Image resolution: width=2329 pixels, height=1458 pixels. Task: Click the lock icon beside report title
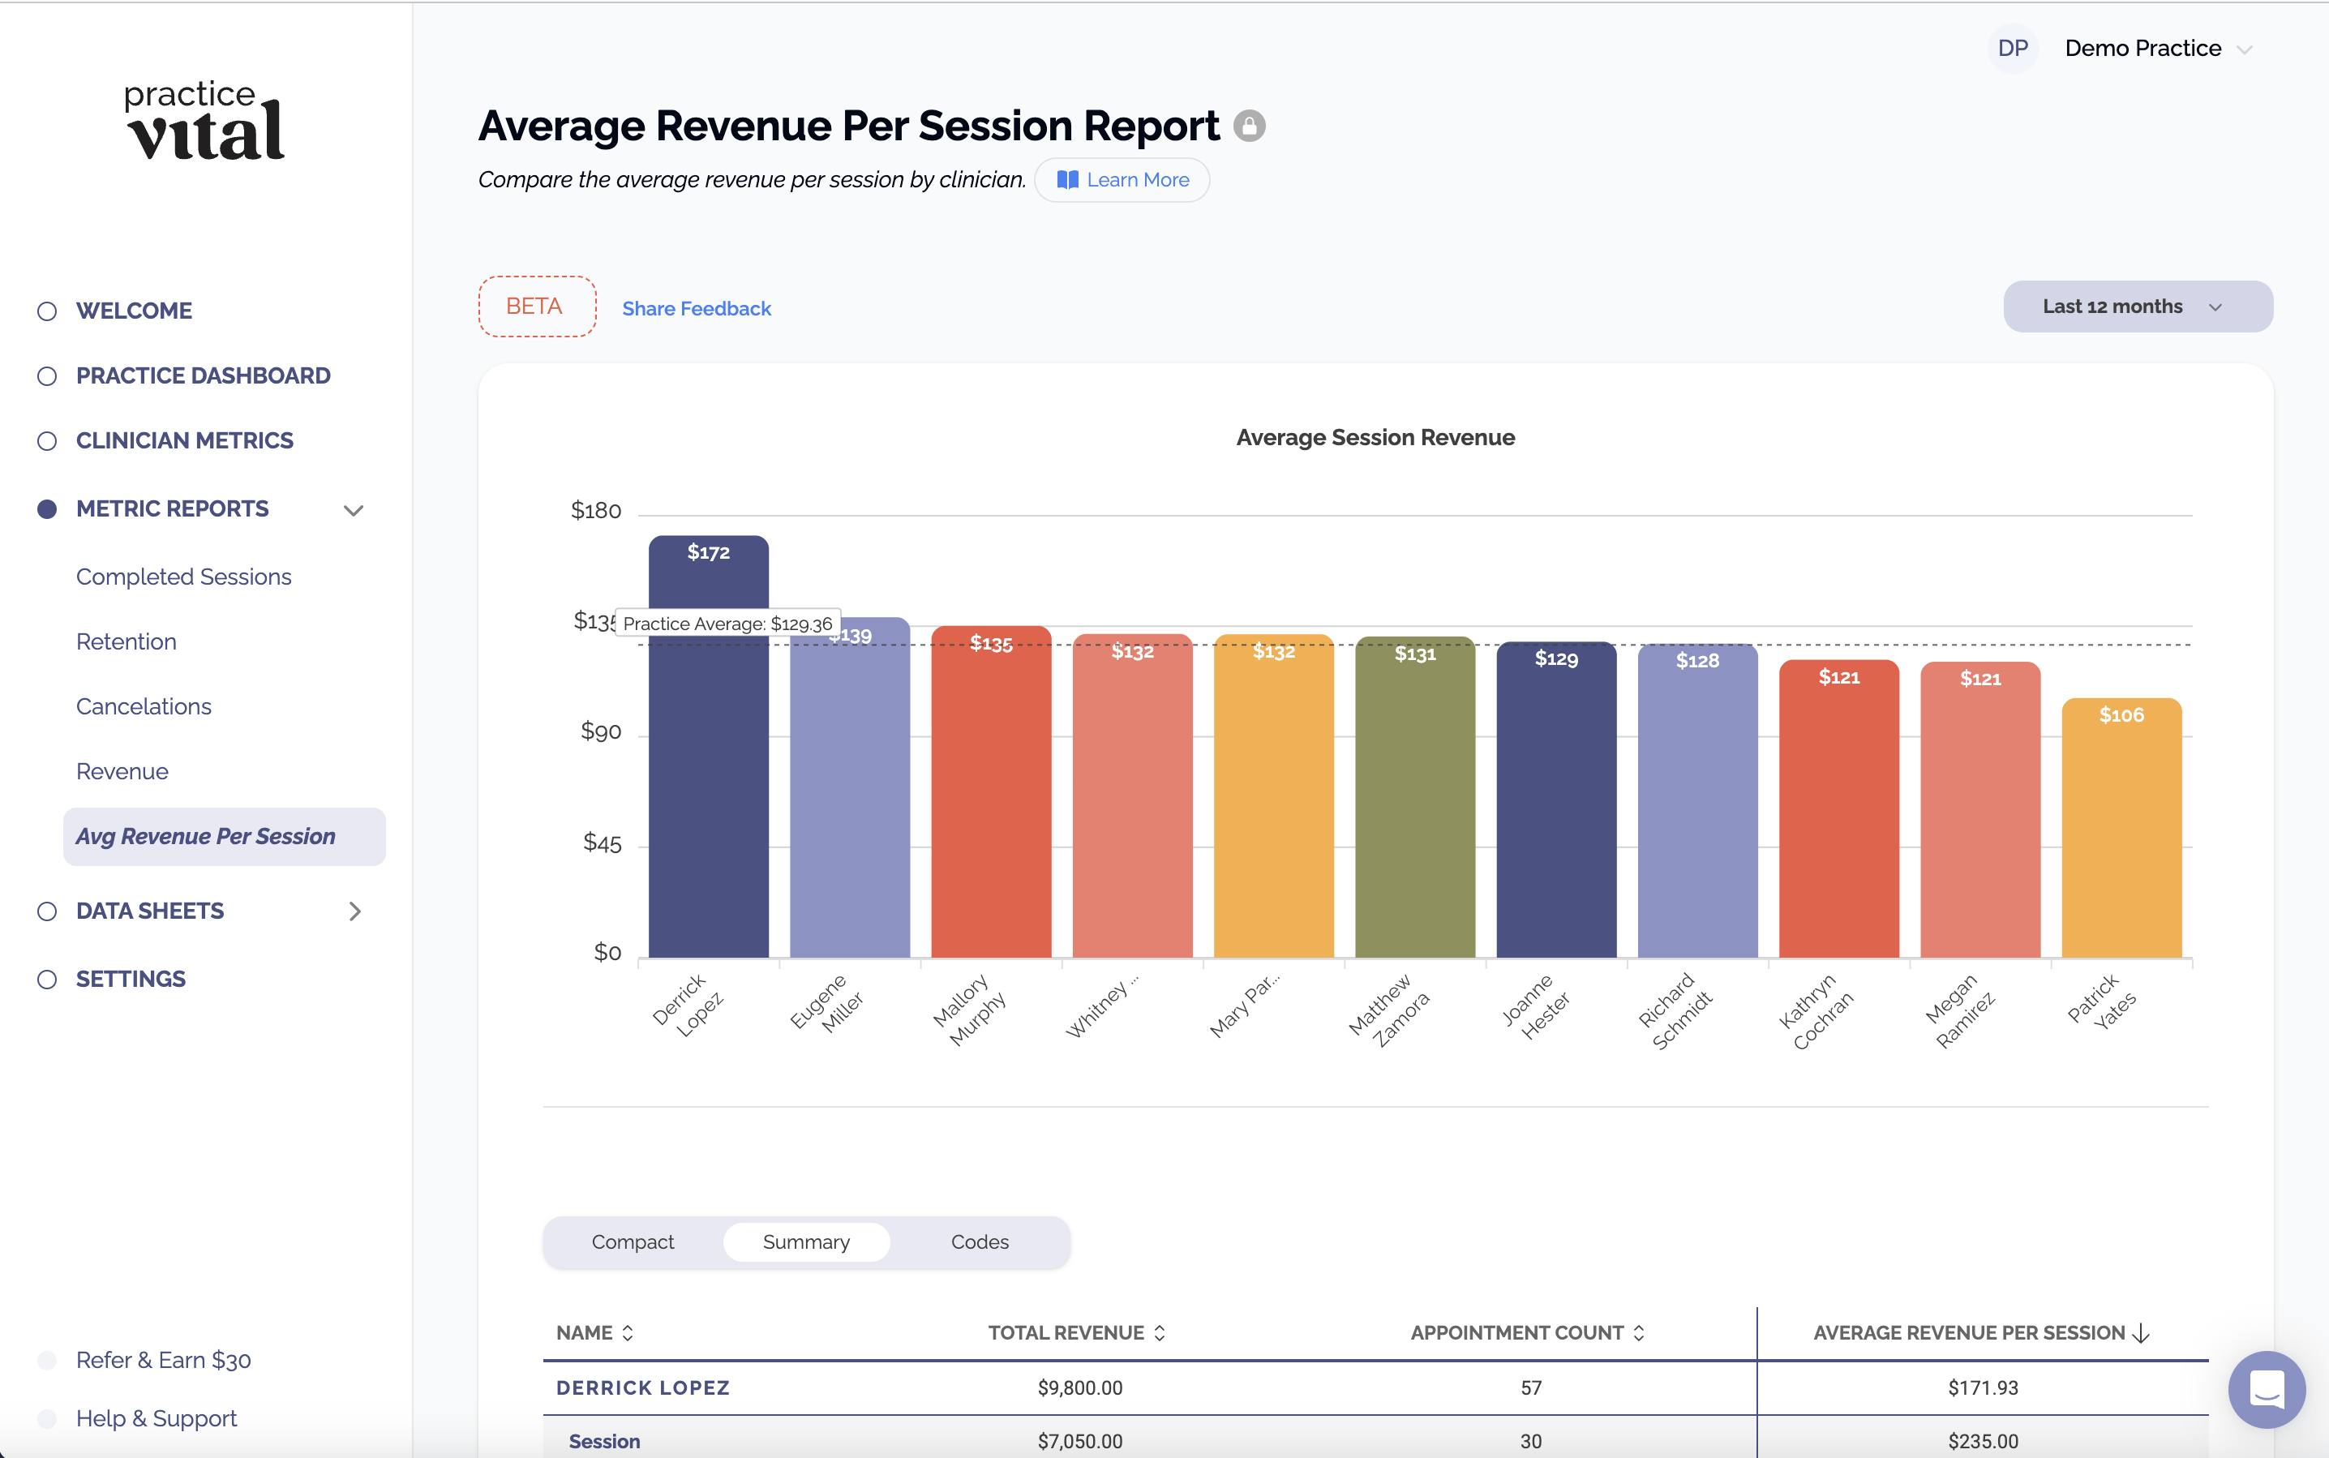(x=1249, y=126)
